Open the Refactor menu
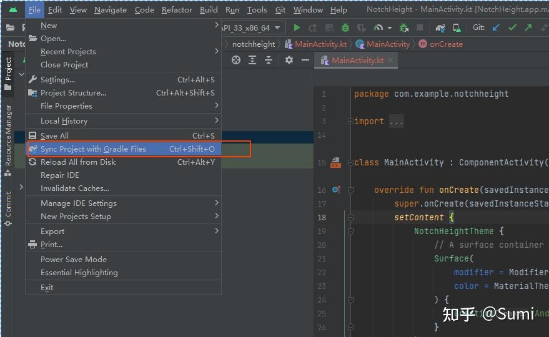Screen dimensions: 549x337 177,9
